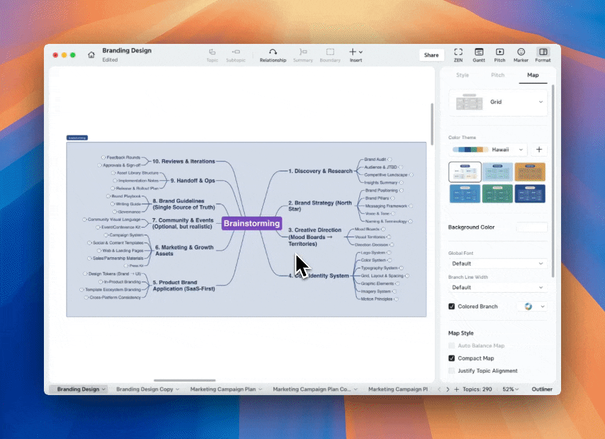Start Pitch mode from the toolbar
Viewport: 605px width, 439px height.
(x=499, y=55)
